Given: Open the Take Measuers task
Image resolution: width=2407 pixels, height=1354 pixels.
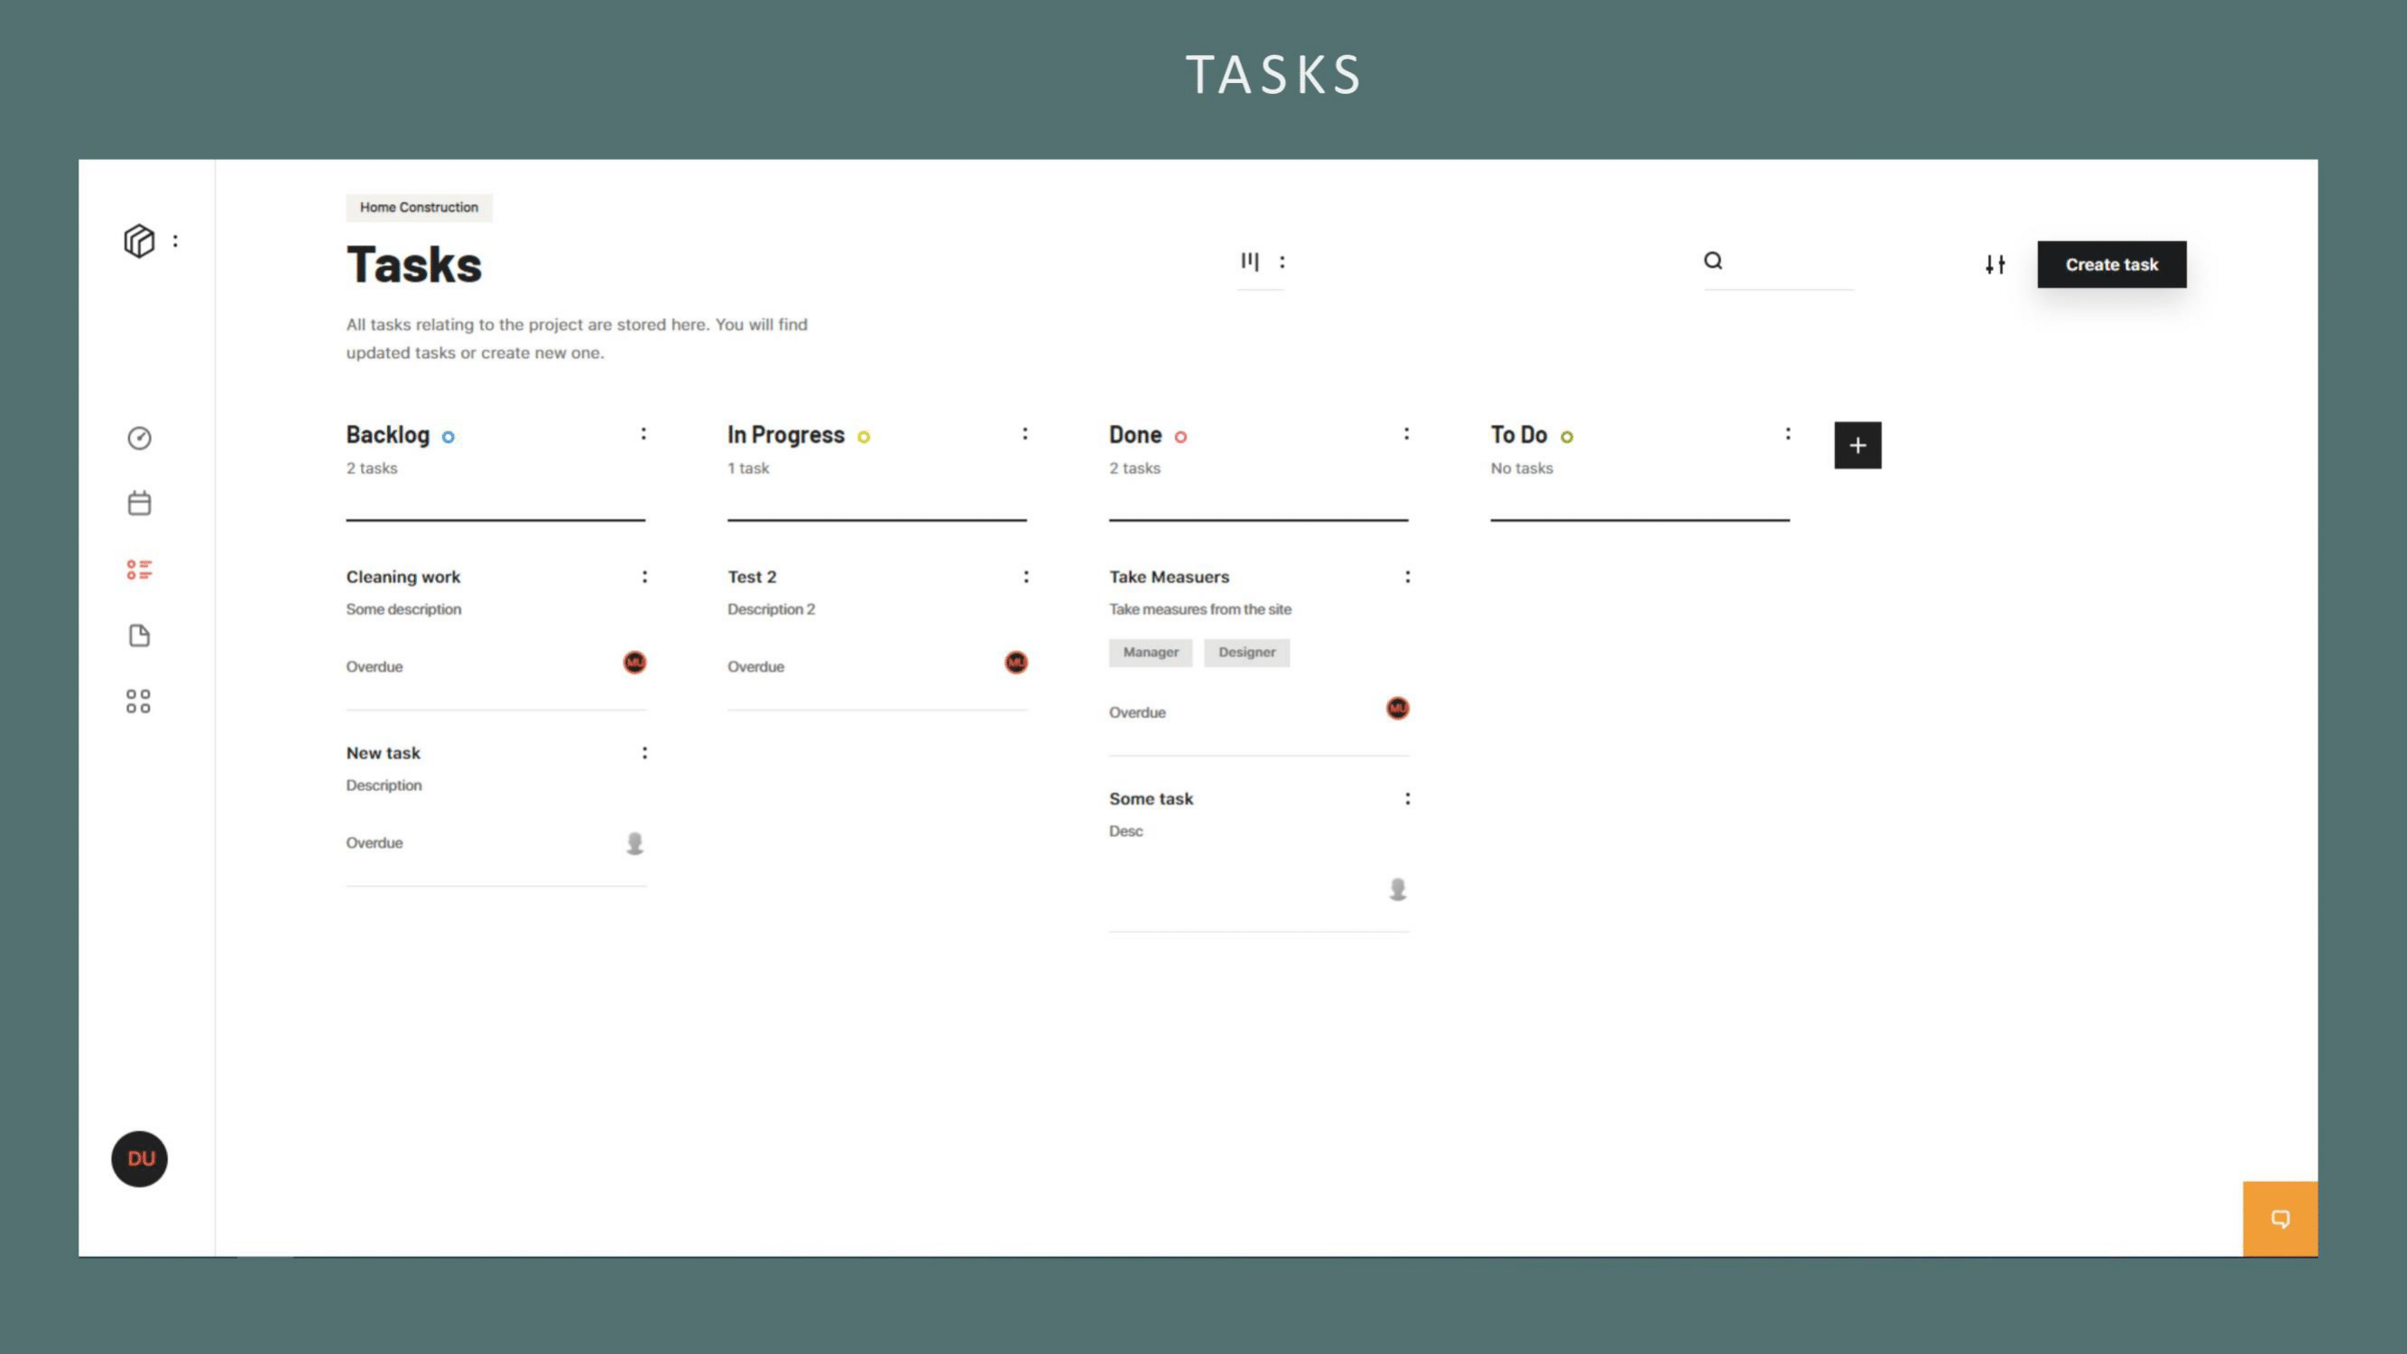Looking at the screenshot, I should tap(1169, 577).
